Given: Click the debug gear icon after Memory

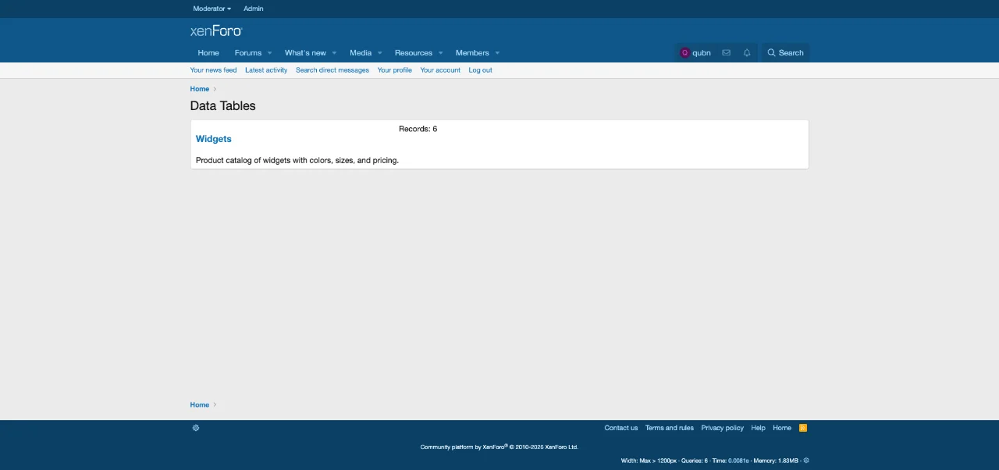Looking at the screenshot, I should coord(806,461).
